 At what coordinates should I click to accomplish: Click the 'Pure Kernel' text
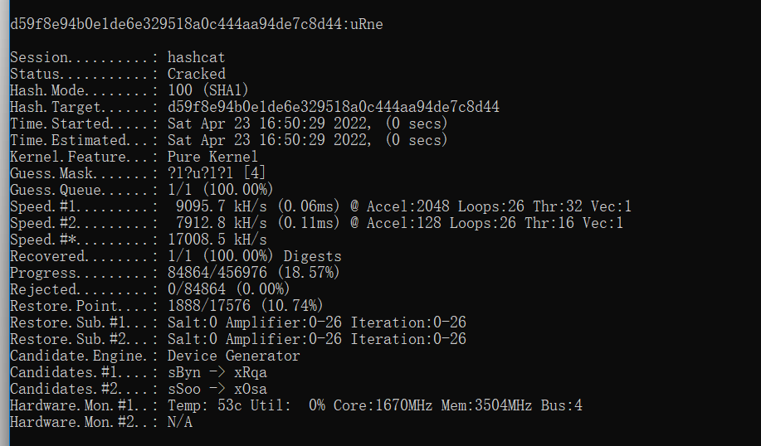tap(212, 157)
